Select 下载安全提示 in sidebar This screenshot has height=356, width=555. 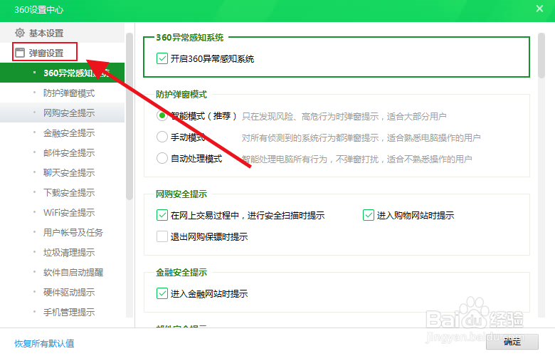point(63,192)
